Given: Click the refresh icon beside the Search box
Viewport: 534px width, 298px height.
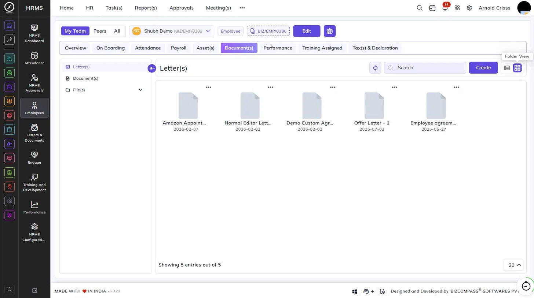Looking at the screenshot, I should click(x=375, y=68).
